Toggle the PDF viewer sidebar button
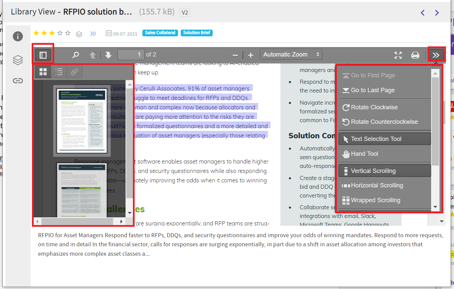The image size is (454, 289). tap(43, 55)
